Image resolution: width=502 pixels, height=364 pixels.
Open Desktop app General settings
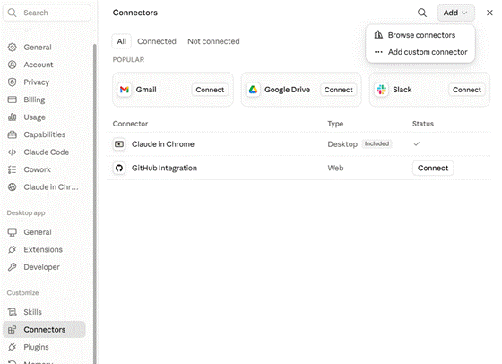point(44,232)
